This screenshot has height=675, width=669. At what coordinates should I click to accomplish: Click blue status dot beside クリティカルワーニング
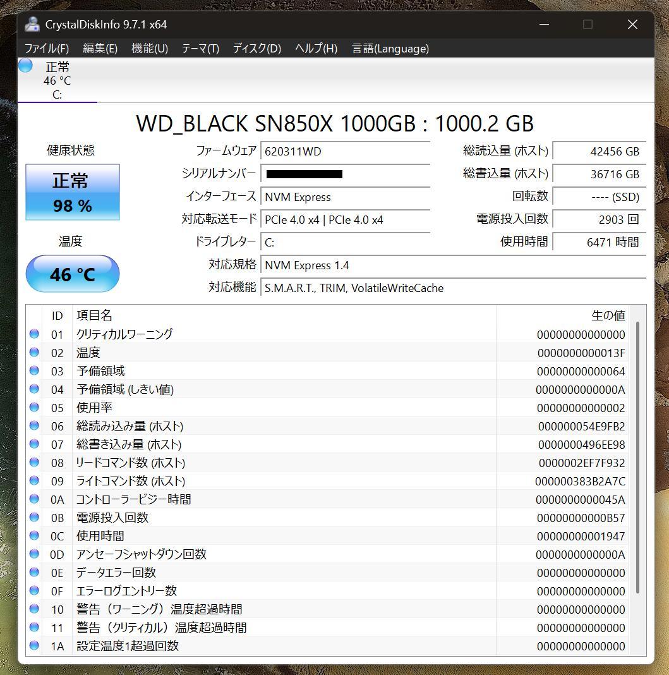[34, 334]
